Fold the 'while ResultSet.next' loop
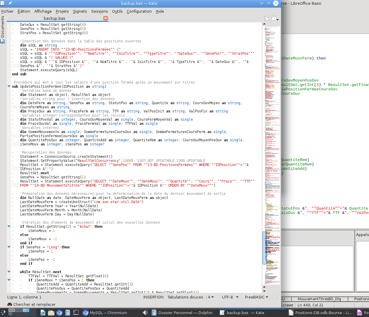The height and width of the screenshot is (317, 369). [x=9, y=272]
